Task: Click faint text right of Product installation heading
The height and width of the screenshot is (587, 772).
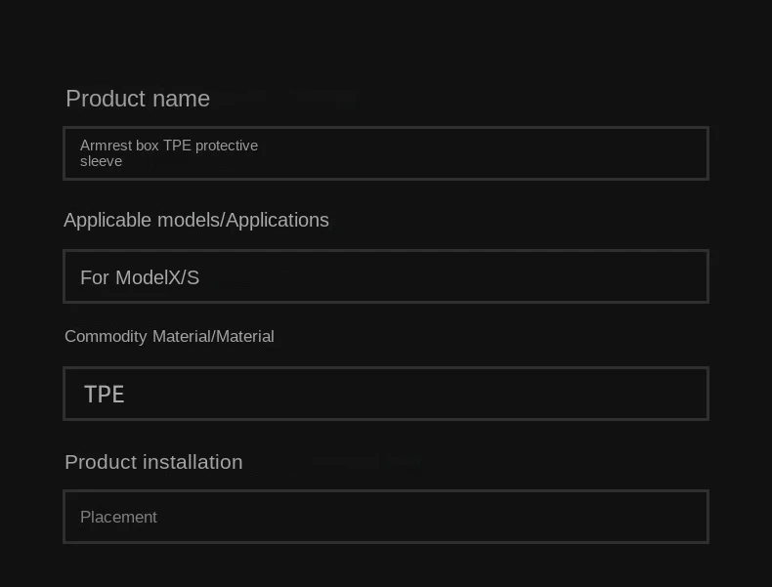Action: pyautogui.click(x=368, y=462)
